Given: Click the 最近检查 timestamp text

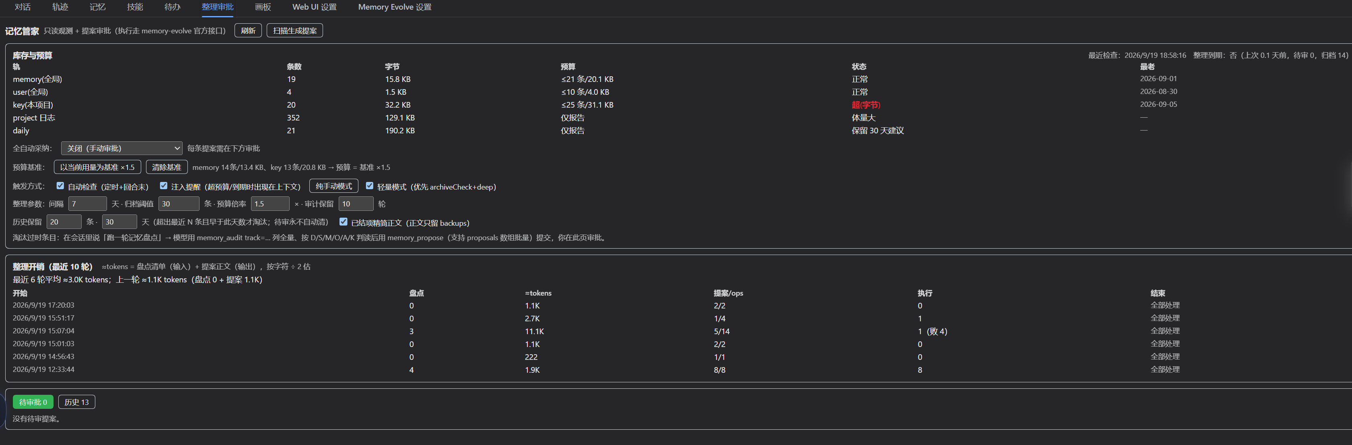Looking at the screenshot, I should [1137, 55].
